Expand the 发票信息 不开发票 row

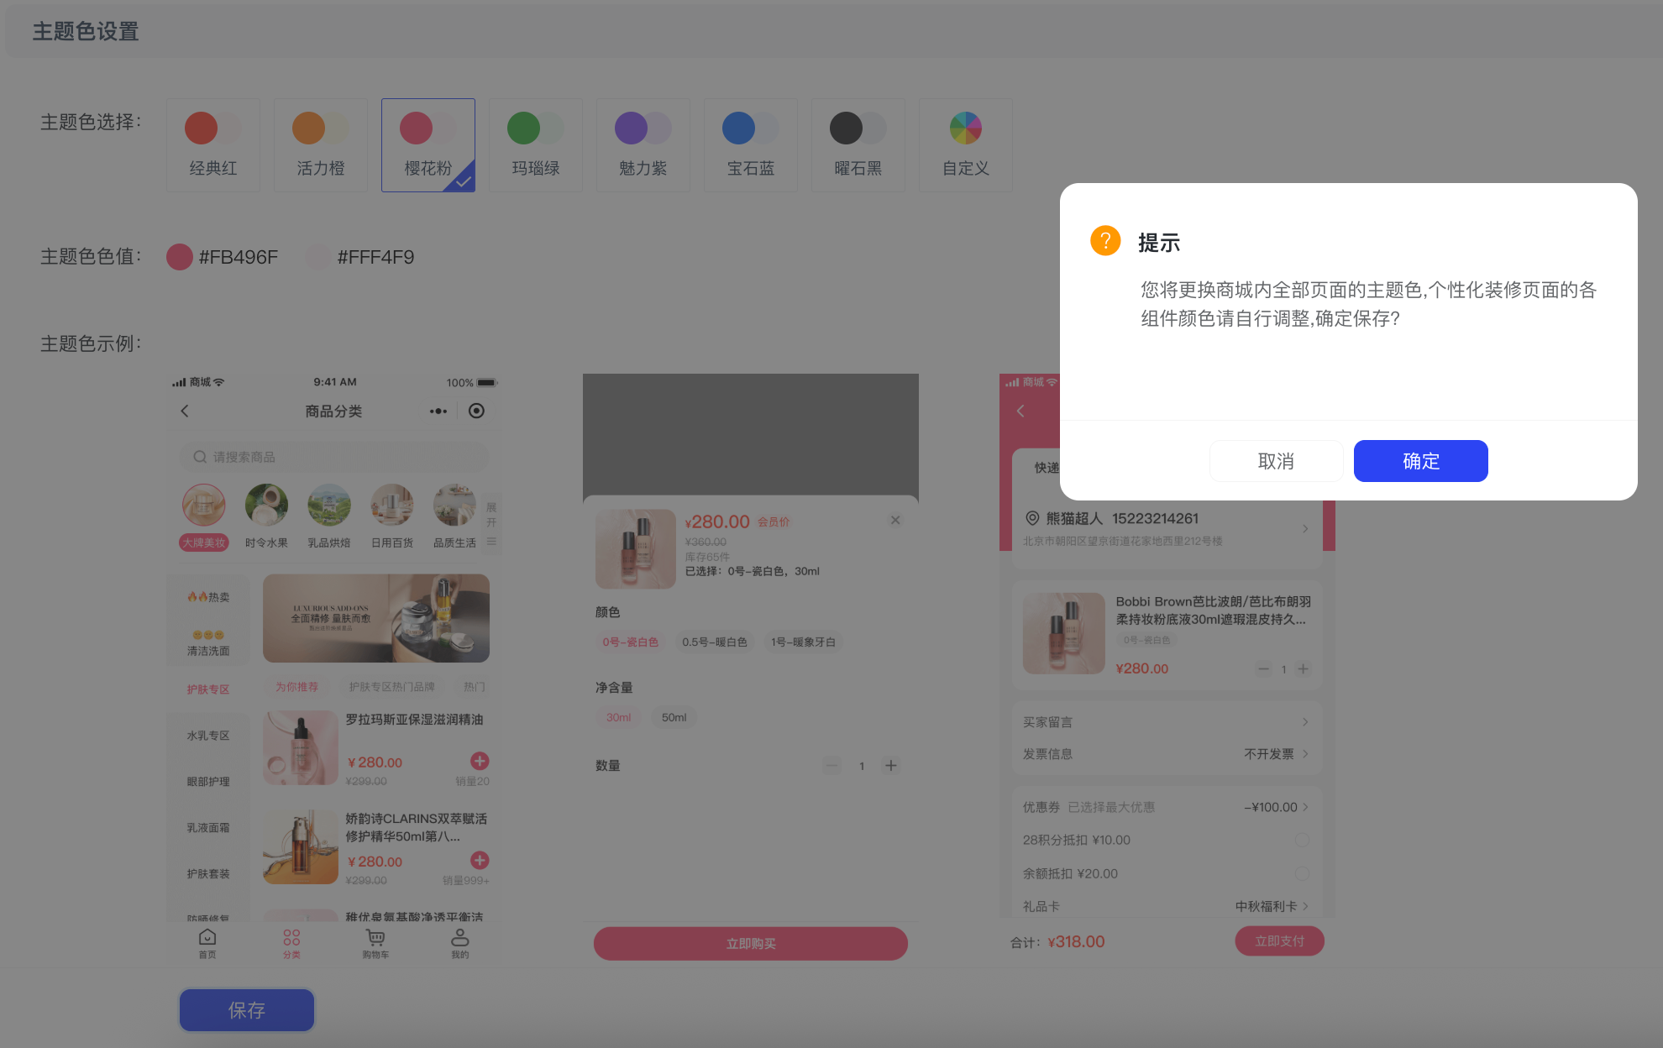click(x=1305, y=754)
